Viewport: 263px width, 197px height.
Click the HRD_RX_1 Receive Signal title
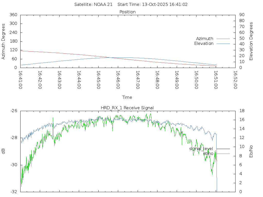127,108
